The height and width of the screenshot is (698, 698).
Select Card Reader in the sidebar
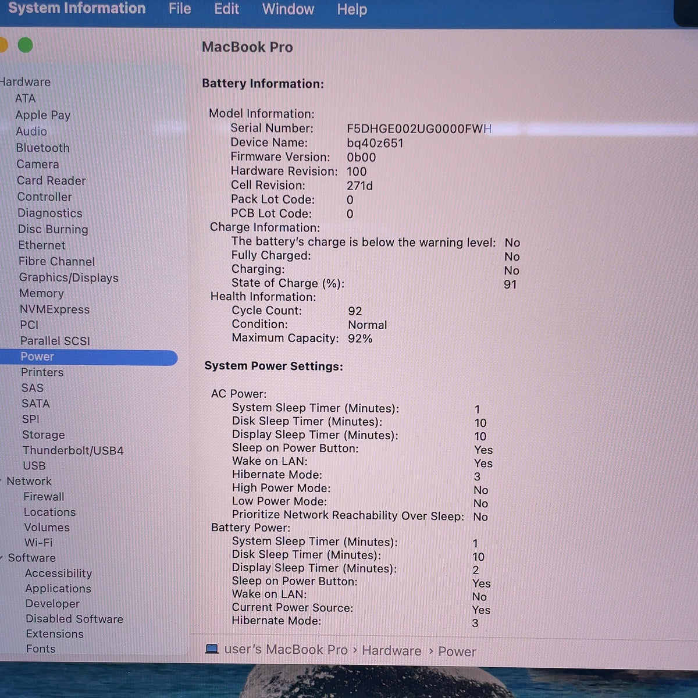click(x=51, y=180)
